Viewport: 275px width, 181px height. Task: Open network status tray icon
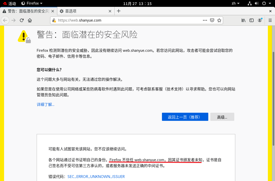coord(250,3)
